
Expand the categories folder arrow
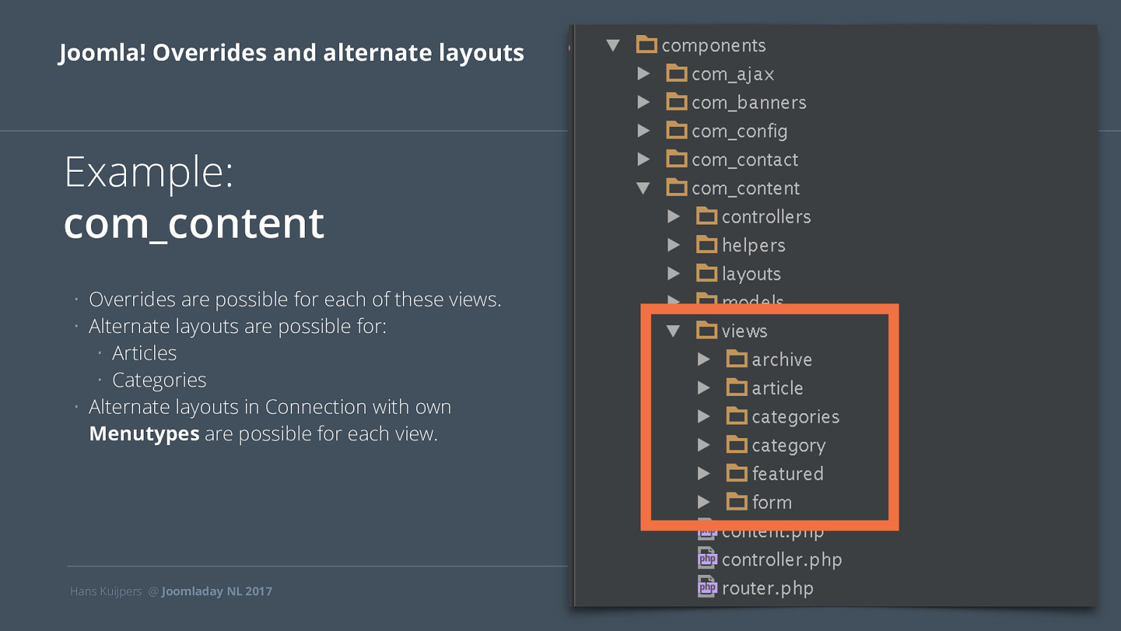(x=703, y=417)
